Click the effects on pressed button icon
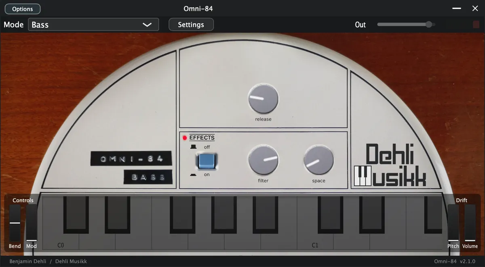The width and height of the screenshot is (485, 267). pyautogui.click(x=194, y=175)
